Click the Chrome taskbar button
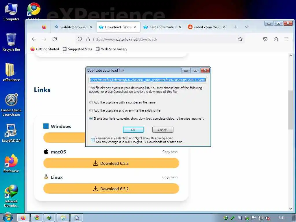The image size is (296, 222). 37,218
